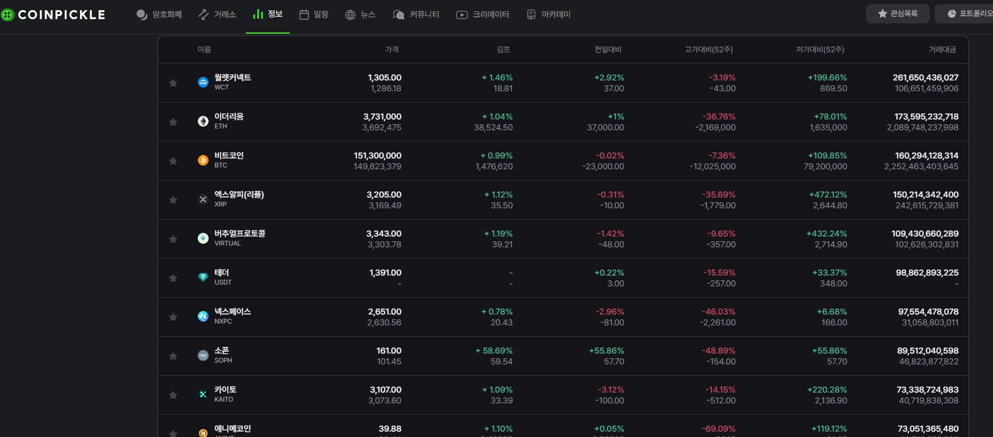Click the VIRTUAL coin icon
993x437 pixels.
point(203,238)
